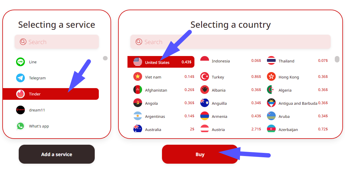Click the country list scrollbar handle
The image size is (345, 173).
(337, 59)
